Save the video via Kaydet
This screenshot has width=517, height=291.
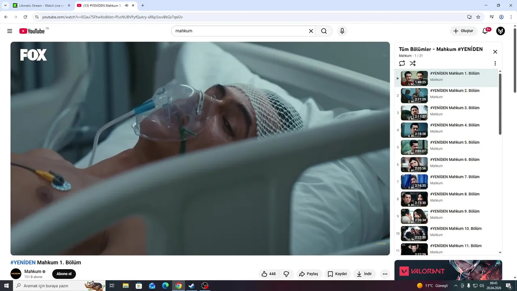pyautogui.click(x=338, y=274)
